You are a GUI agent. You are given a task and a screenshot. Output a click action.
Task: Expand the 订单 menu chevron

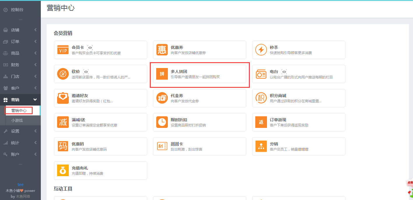35,42
